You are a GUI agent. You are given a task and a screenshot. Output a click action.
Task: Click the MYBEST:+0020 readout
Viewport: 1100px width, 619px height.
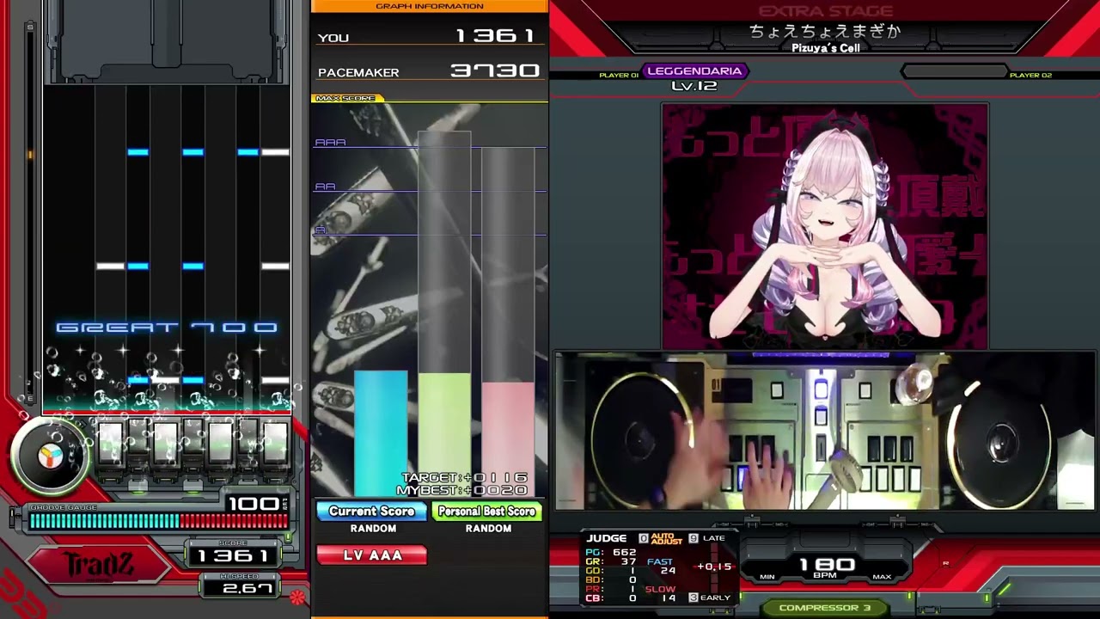(462, 490)
